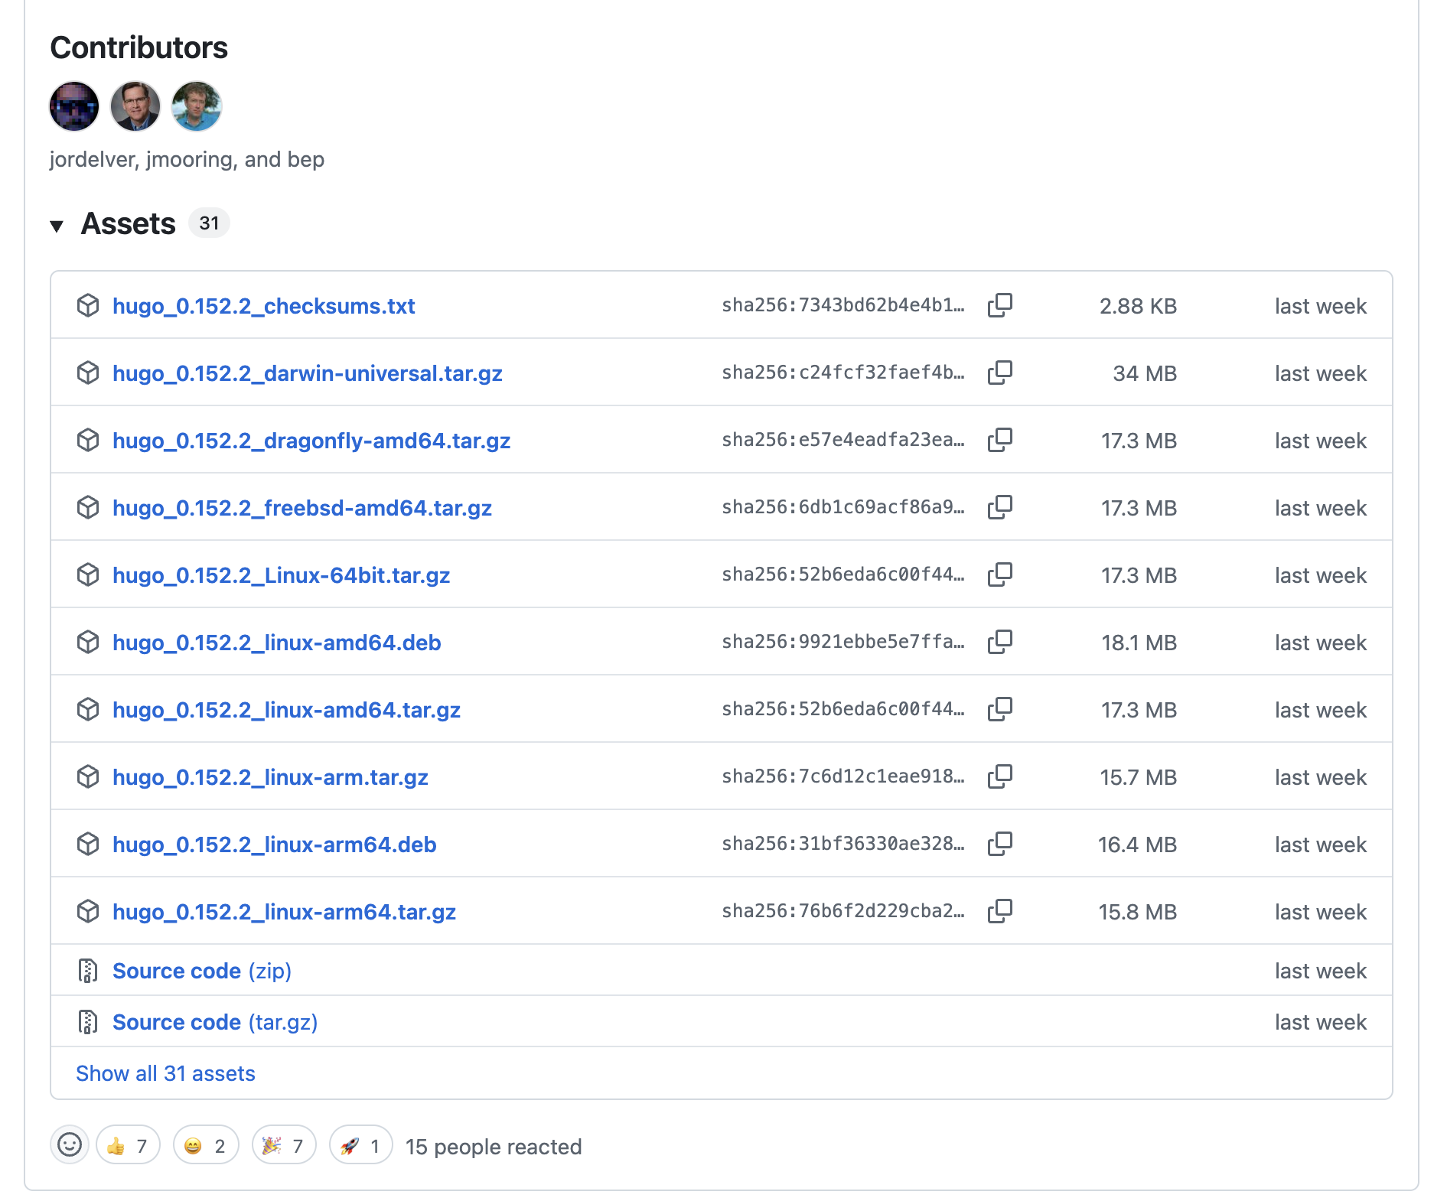Viewport: 1434px width, 1201px height.
Task: Click package icon beside checksums.txt
Action: (x=88, y=305)
